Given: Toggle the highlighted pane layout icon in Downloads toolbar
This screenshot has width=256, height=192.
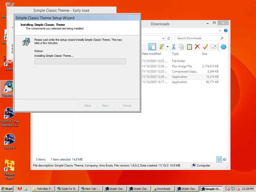Looking at the screenshot, I should click(x=152, y=47).
